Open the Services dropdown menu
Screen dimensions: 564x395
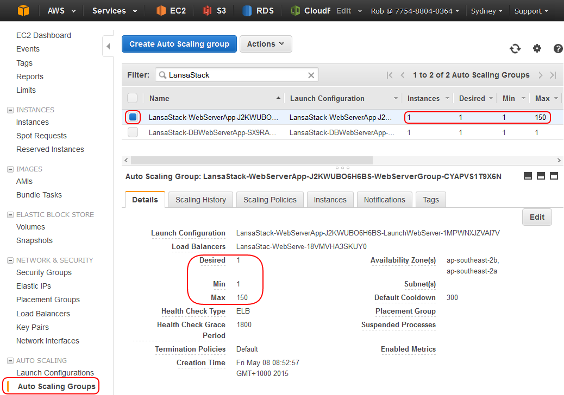point(115,11)
